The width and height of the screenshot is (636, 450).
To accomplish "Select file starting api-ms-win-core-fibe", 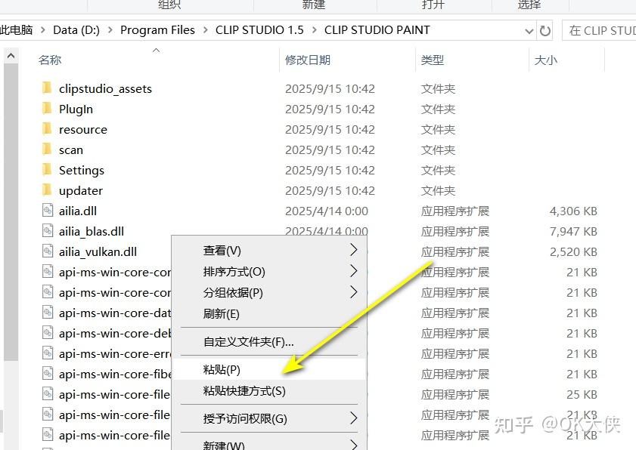I will coord(115,374).
